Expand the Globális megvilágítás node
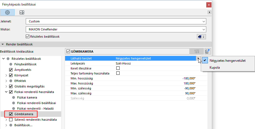The width and height of the screenshot is (255, 129). (x=6, y=86)
